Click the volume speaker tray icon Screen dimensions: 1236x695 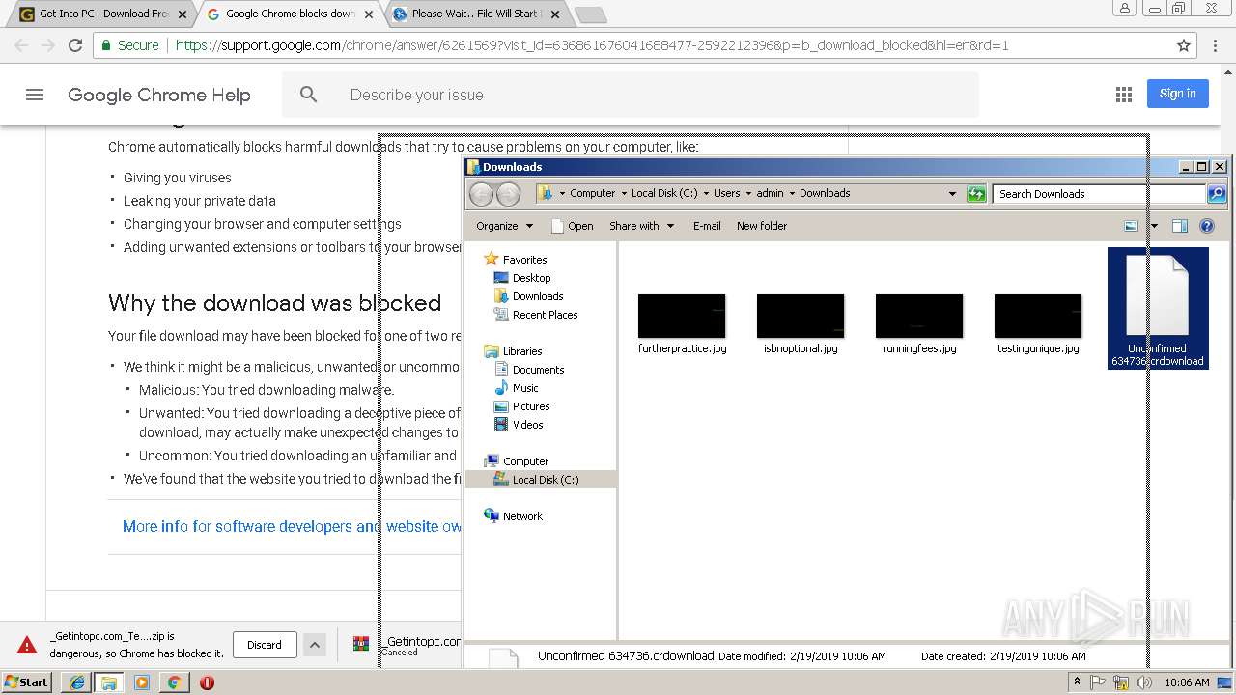tap(1142, 682)
